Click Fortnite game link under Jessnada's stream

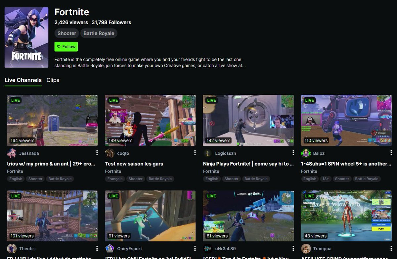click(x=15, y=171)
